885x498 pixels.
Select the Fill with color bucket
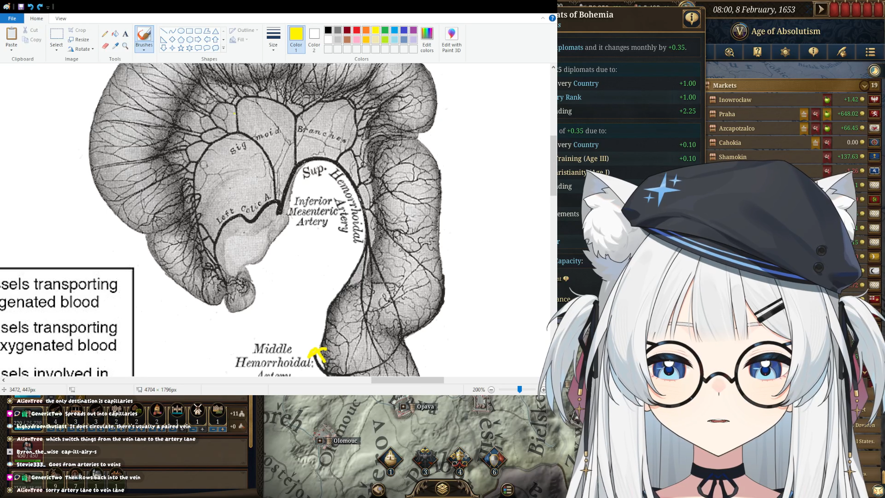(115, 34)
